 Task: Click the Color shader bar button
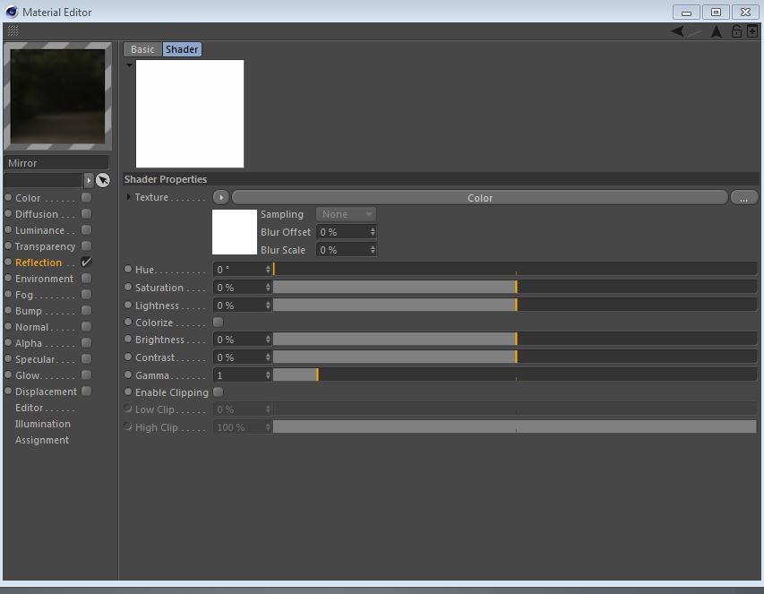click(x=480, y=197)
